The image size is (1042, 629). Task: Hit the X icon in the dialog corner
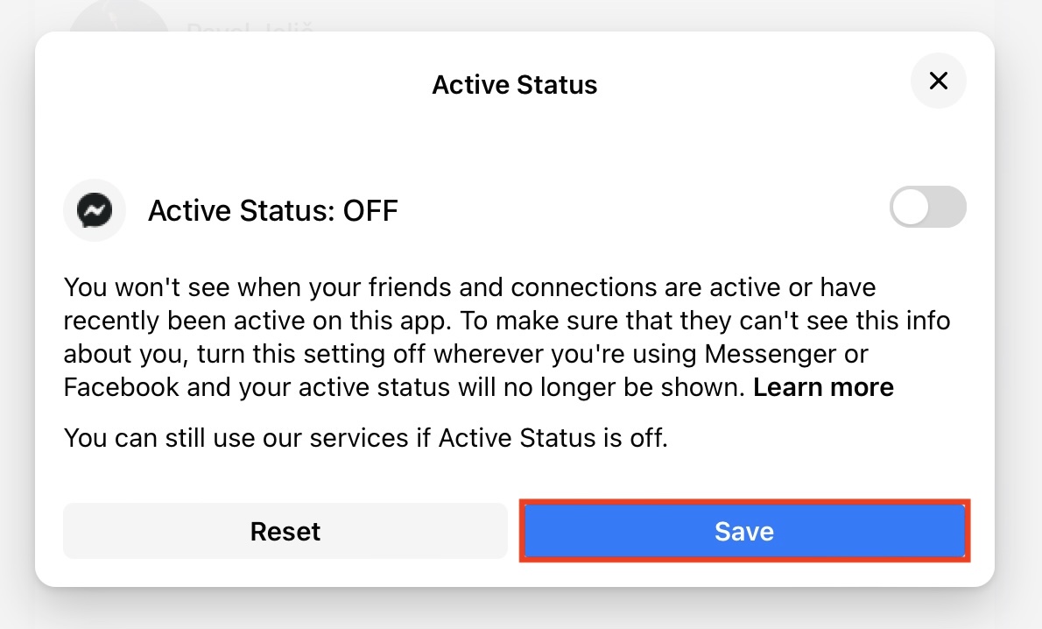click(x=938, y=81)
